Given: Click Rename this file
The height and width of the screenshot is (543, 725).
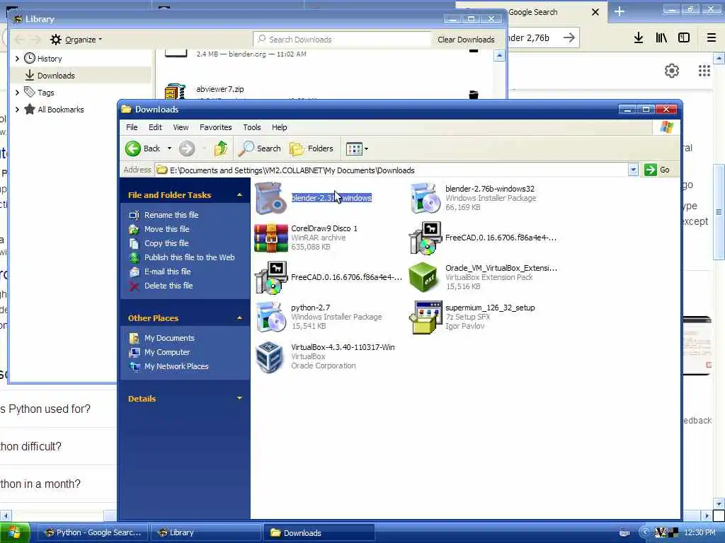Looking at the screenshot, I should point(164,215).
